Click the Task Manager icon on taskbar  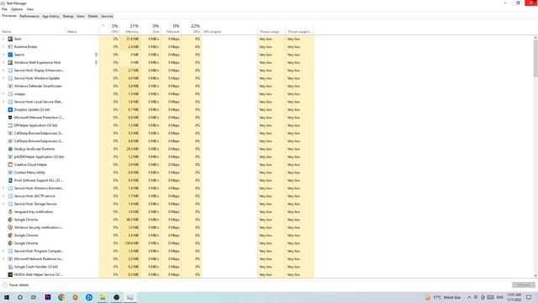130,297
